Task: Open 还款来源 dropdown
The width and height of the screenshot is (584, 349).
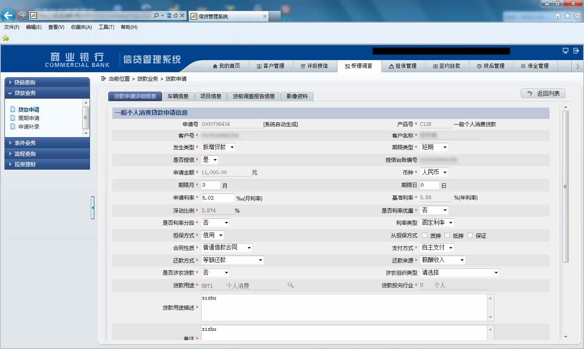Action: point(442,260)
